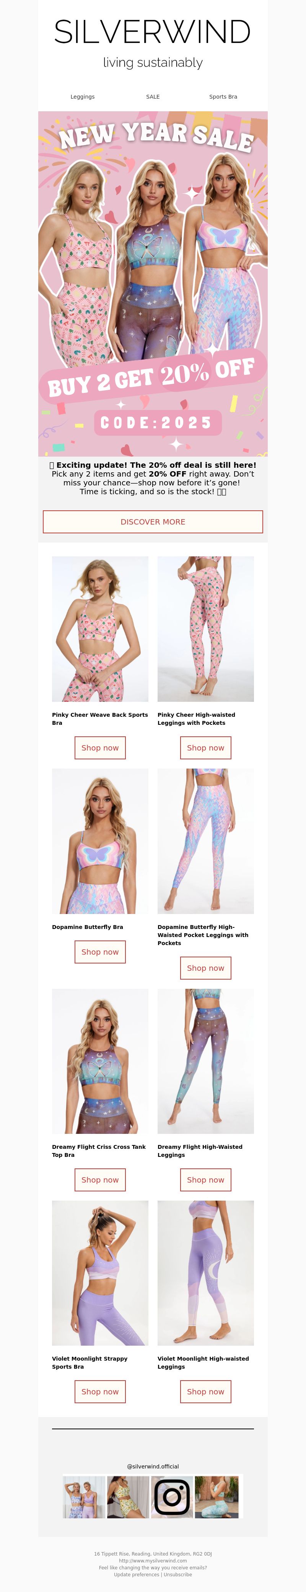Shop now for Violet Moonlight High-waisted Leggings
306x1592 pixels.
206,1392
